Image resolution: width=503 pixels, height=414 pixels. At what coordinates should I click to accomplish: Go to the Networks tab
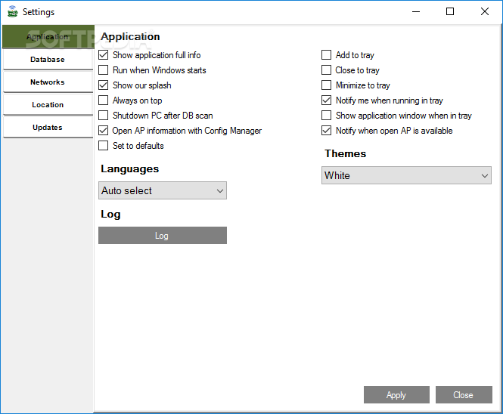coord(48,82)
